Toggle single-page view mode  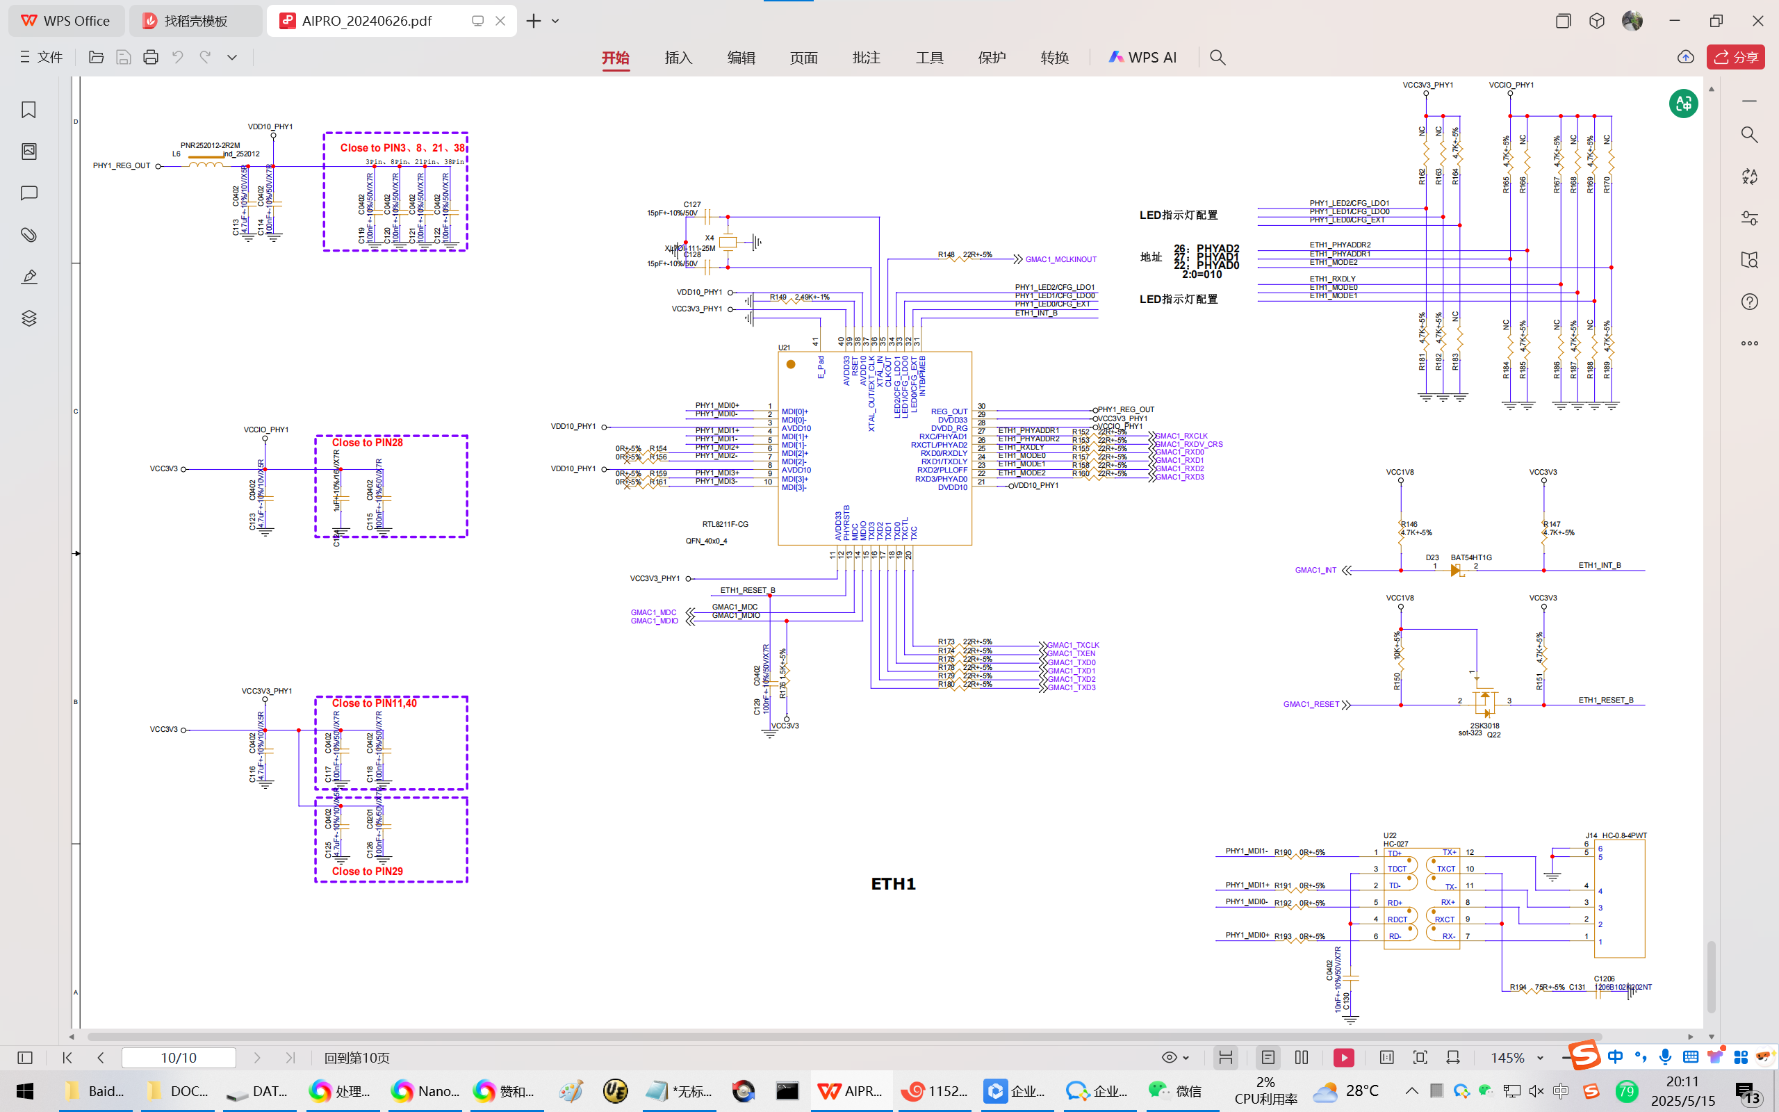[x=1268, y=1058]
